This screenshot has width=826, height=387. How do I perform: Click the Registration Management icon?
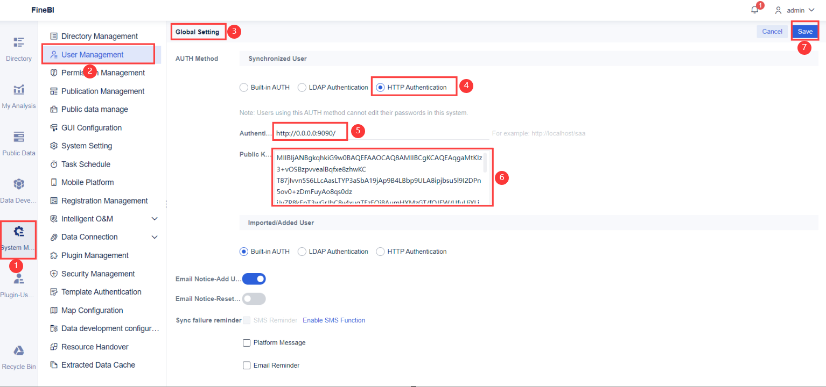tap(54, 201)
